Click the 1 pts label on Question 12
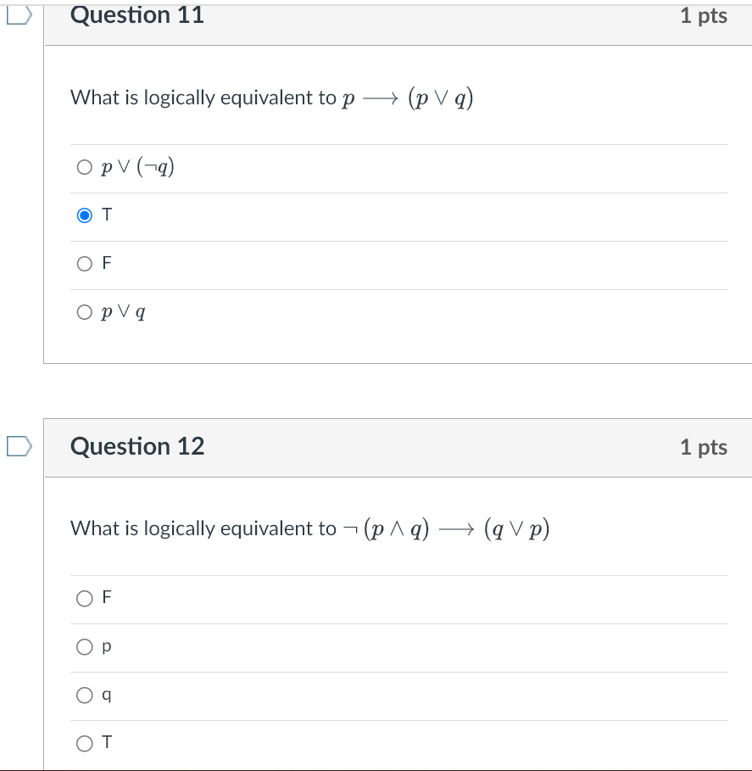 click(703, 447)
